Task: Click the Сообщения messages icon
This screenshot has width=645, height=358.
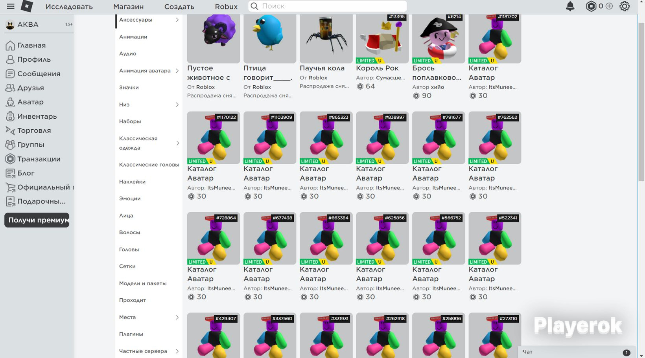Action: click(10, 74)
